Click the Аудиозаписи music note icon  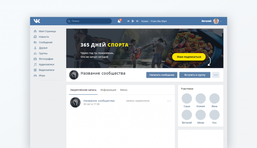[x=35, y=64]
